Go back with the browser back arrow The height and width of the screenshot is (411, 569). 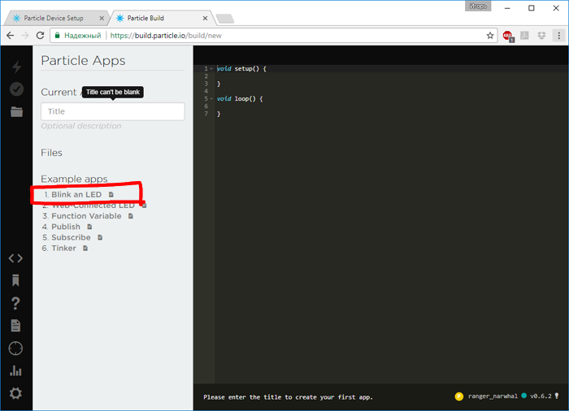pos(10,36)
